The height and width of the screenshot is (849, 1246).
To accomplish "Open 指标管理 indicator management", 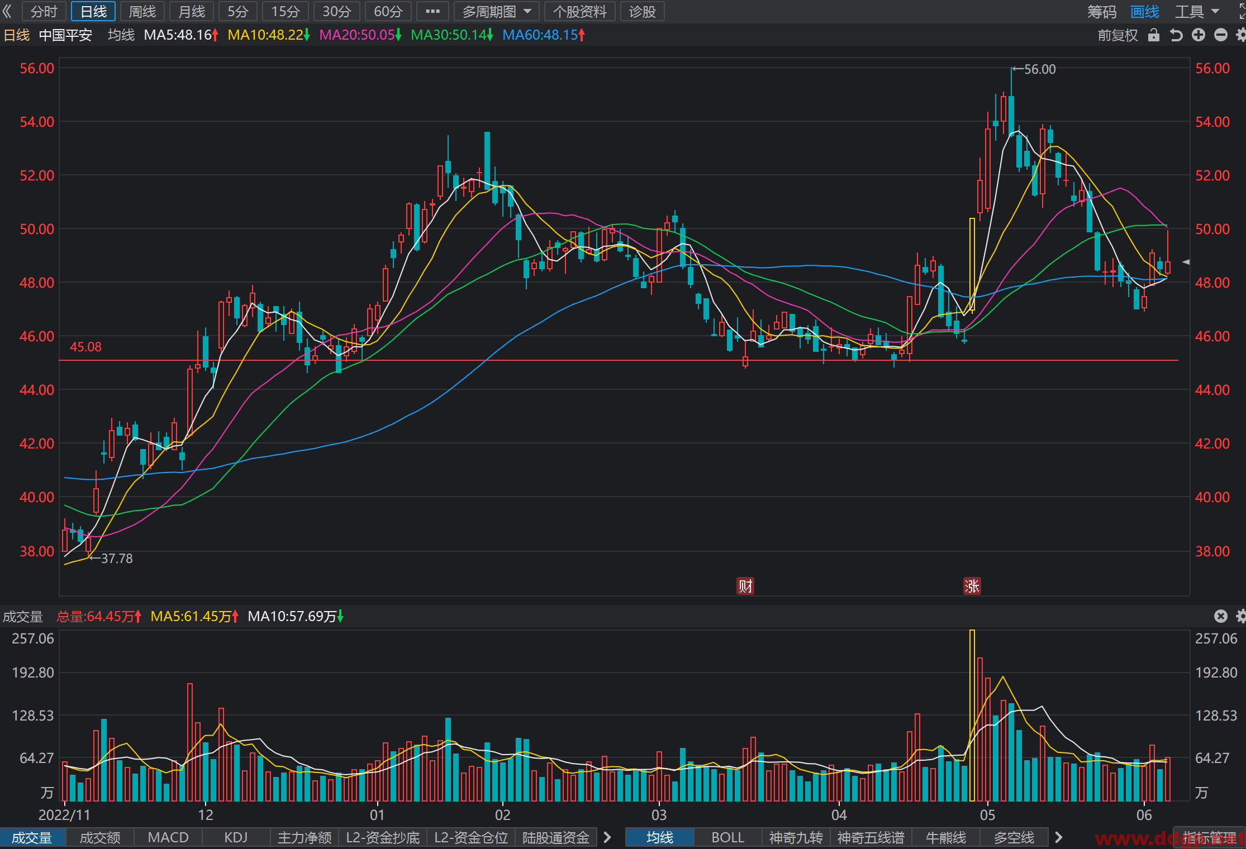I will click(1210, 837).
